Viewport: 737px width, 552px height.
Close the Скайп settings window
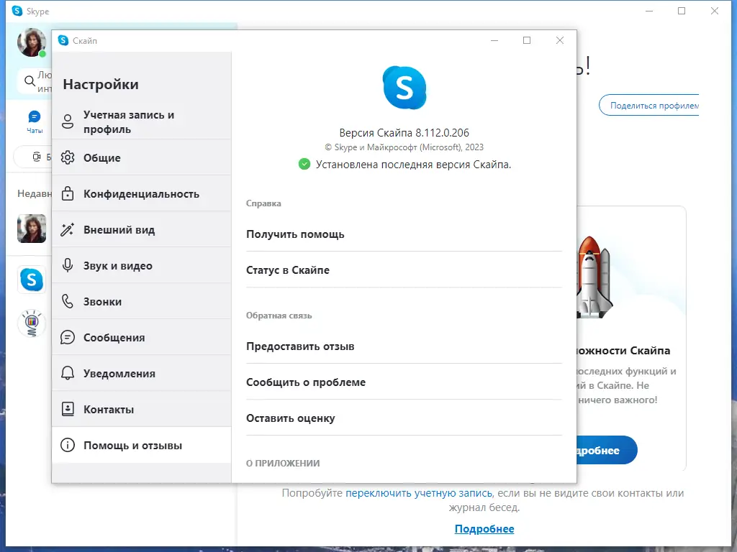559,40
